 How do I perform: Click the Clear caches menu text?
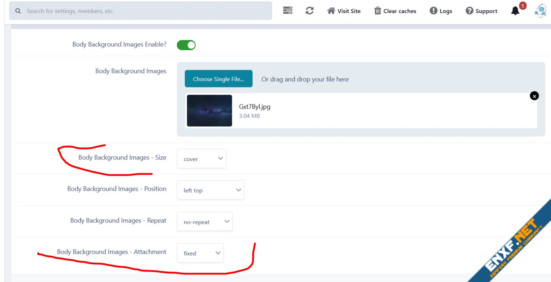pos(400,11)
